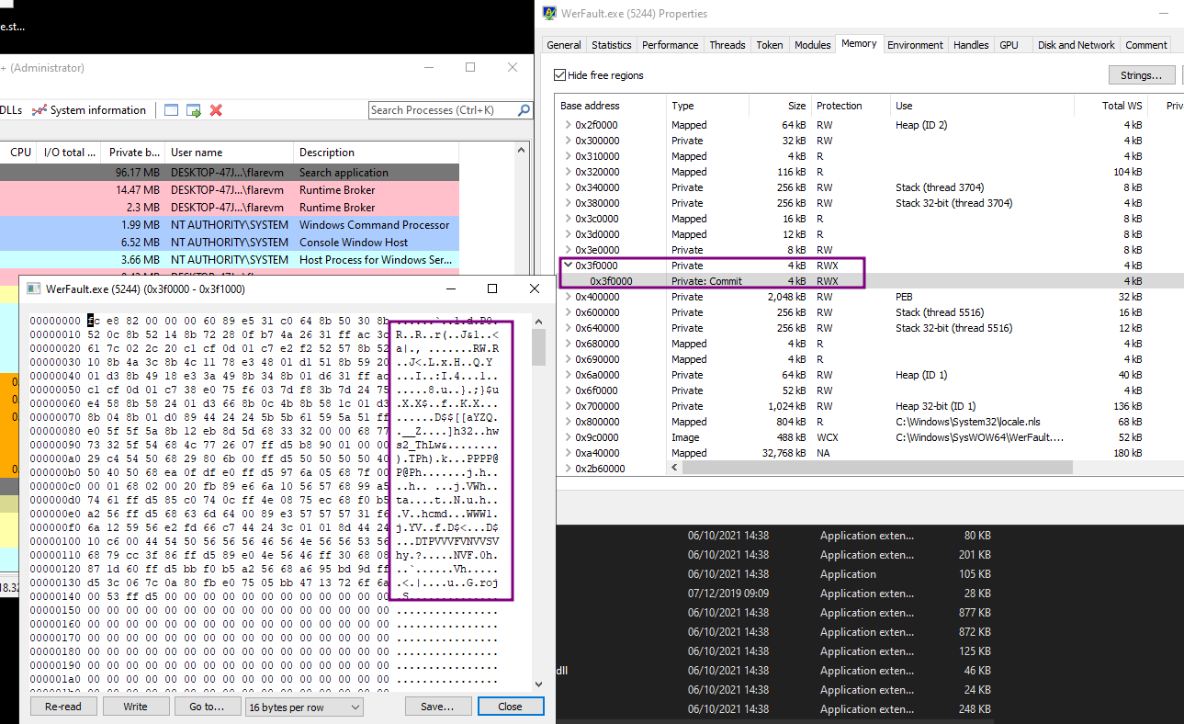The height and width of the screenshot is (724, 1184).
Task: Sort memory list by Size column
Action: (781, 106)
